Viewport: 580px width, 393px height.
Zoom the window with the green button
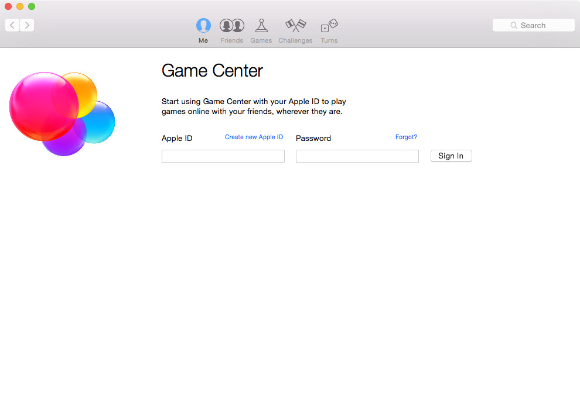point(32,6)
